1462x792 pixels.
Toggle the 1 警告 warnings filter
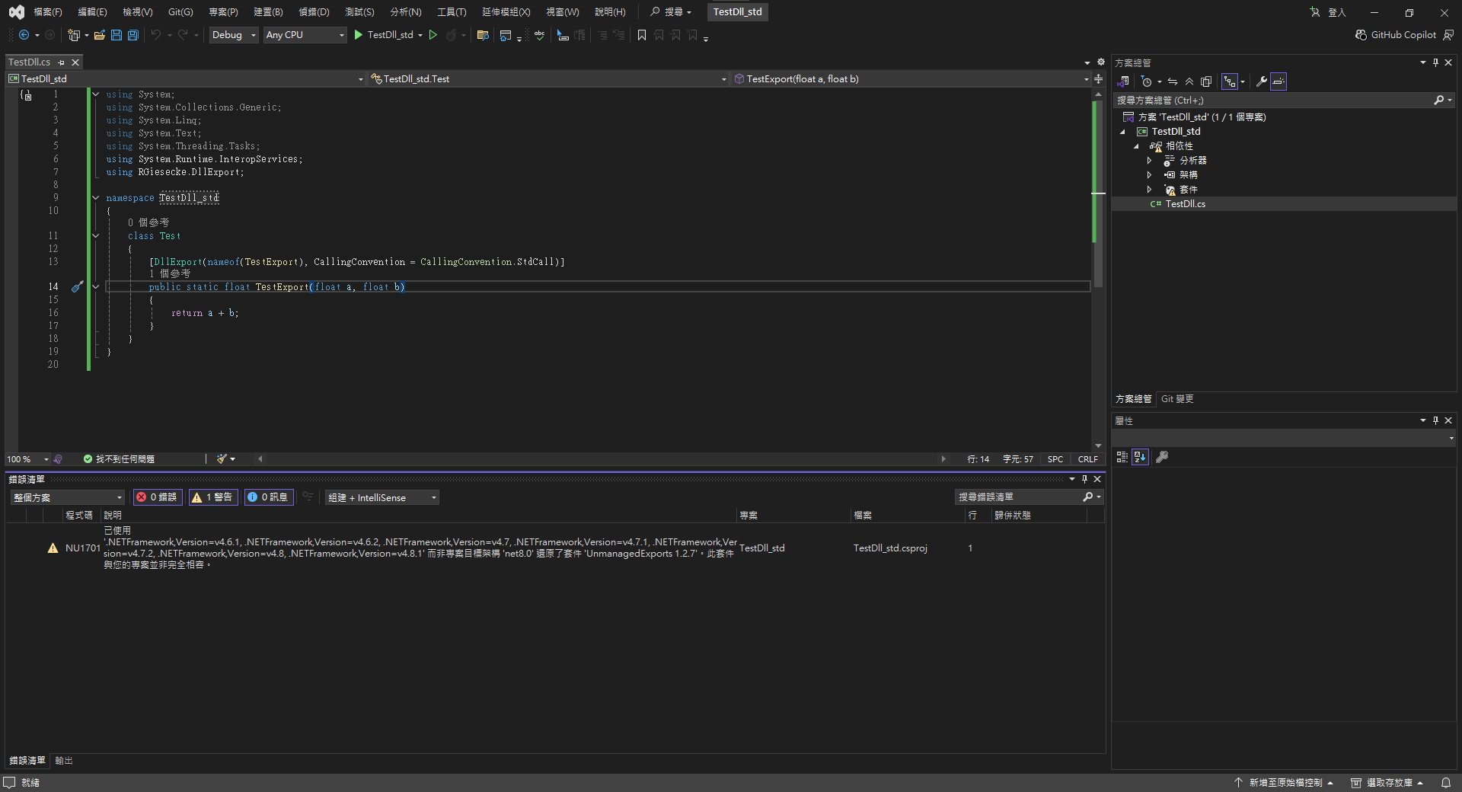point(213,497)
